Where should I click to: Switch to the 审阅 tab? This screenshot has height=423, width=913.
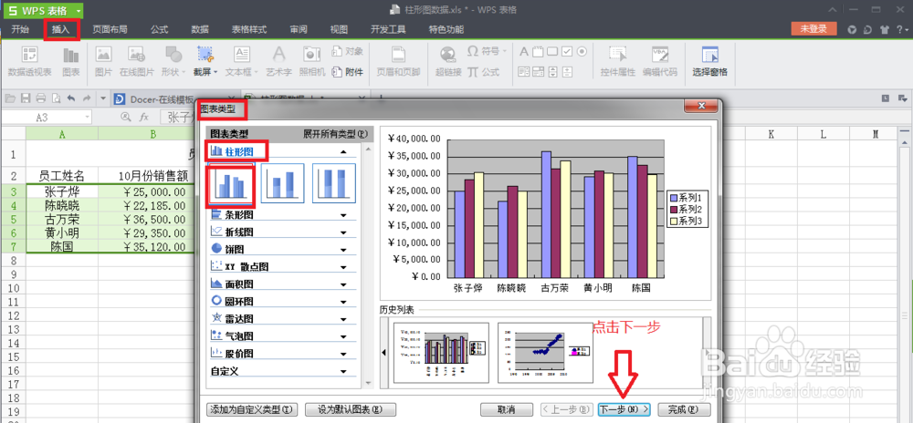point(299,30)
